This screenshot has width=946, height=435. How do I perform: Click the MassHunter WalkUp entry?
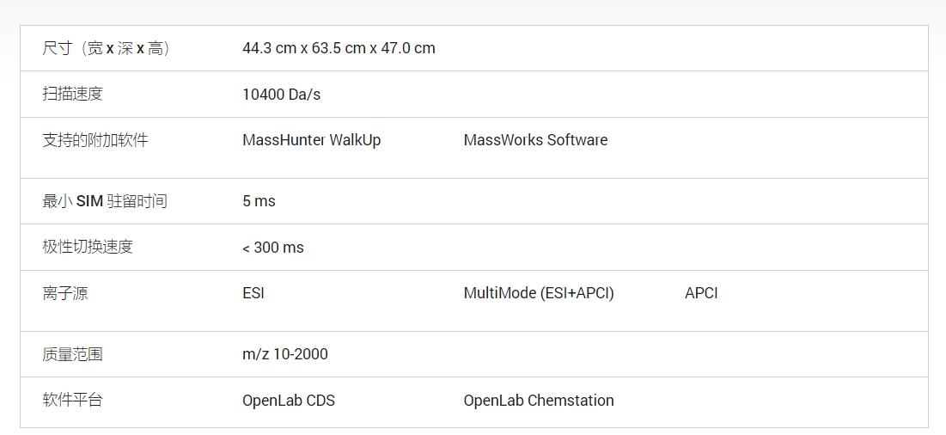click(311, 140)
